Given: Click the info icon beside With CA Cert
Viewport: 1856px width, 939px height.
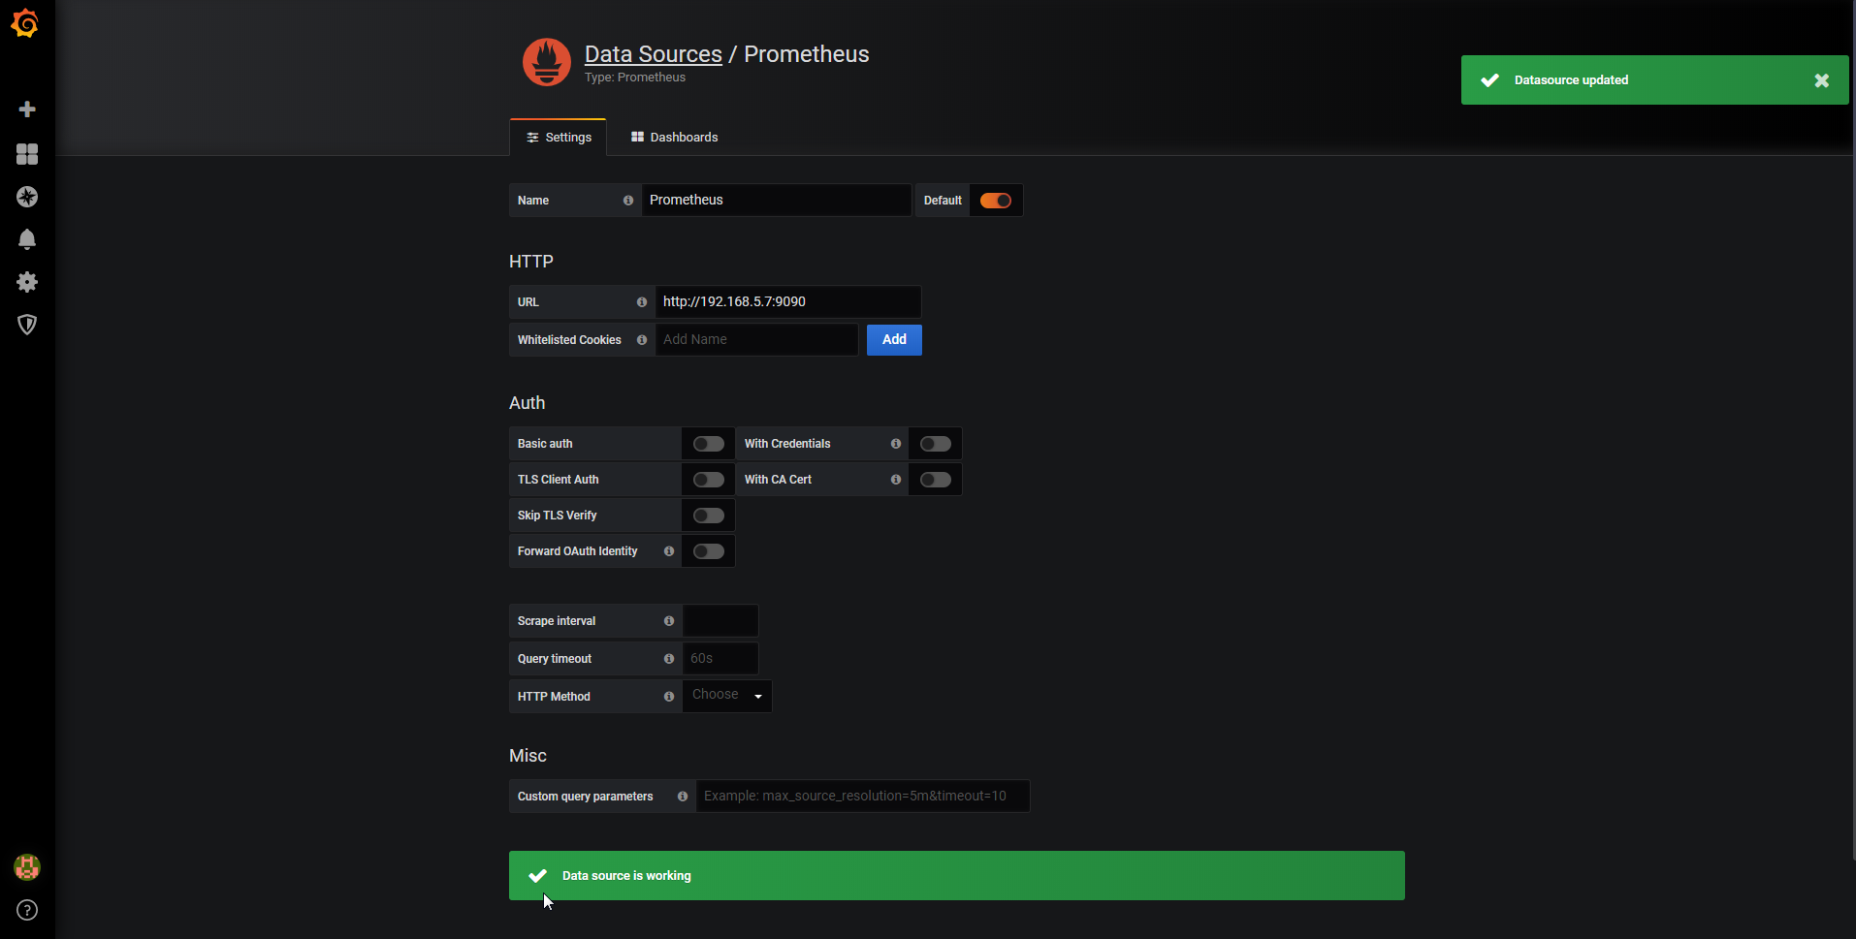Looking at the screenshot, I should coord(896,480).
